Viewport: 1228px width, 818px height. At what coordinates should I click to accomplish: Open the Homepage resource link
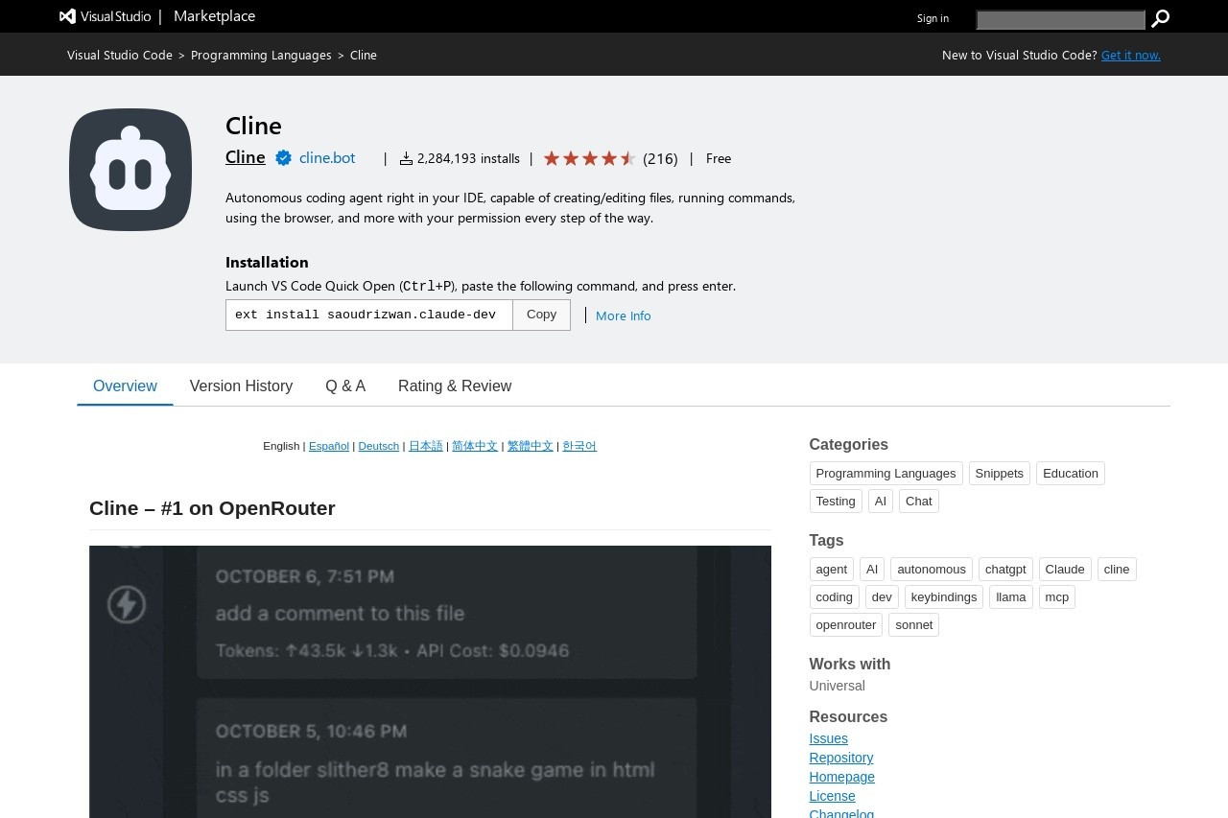[842, 777]
